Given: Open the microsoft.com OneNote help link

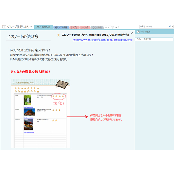Looking at the screenshot, I should (x=102, y=40).
